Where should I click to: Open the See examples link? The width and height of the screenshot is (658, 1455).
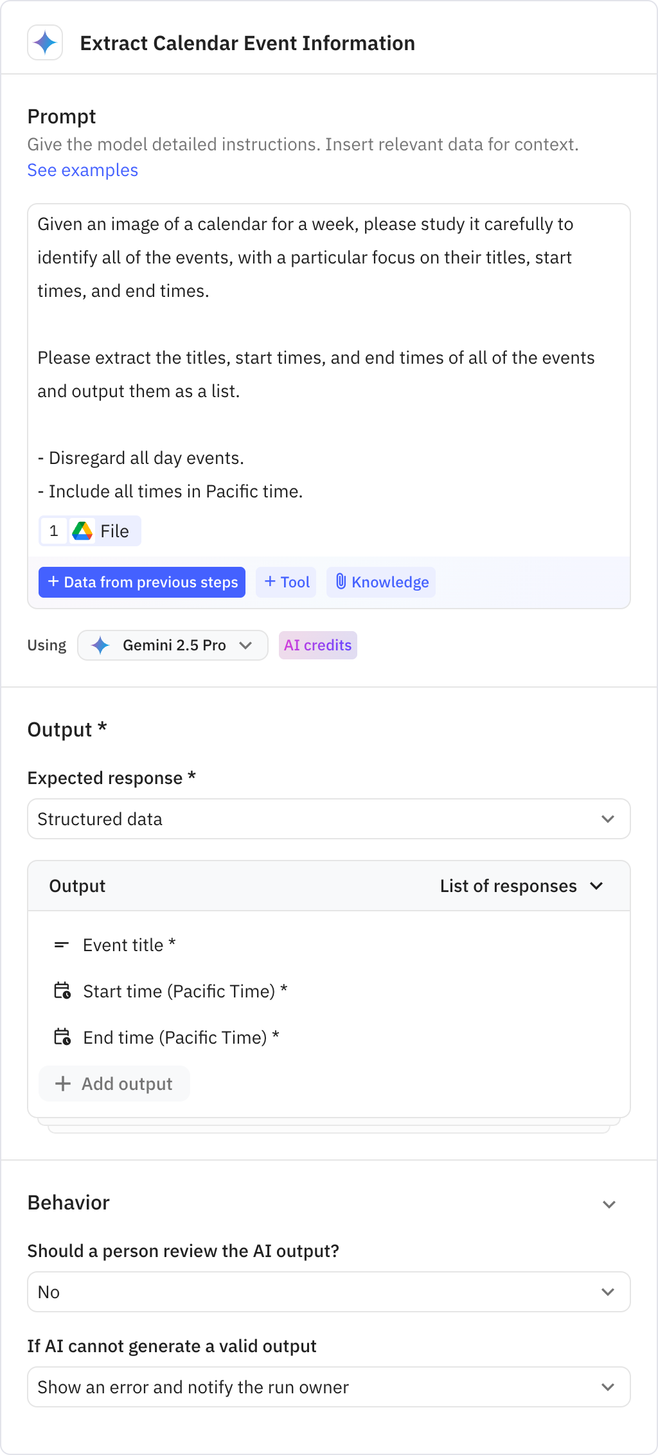82,170
